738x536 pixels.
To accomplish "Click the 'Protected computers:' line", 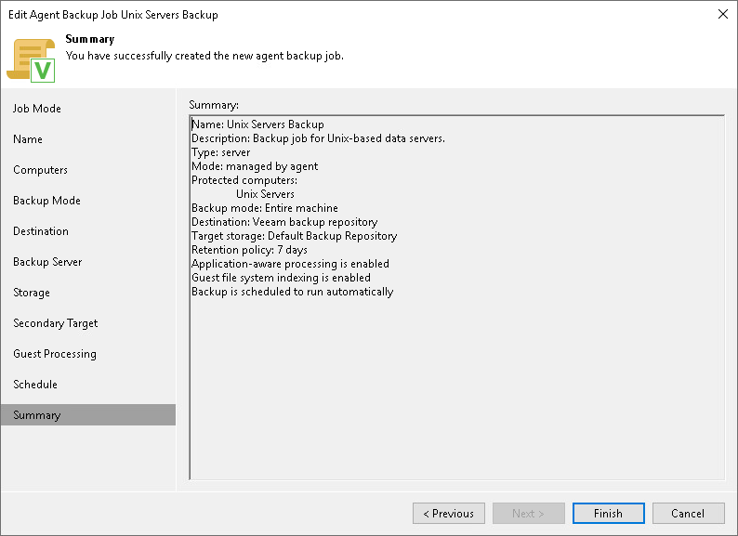I will 244,180.
